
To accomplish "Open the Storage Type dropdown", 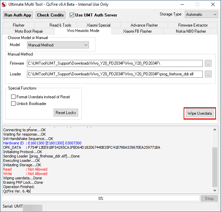I will (x=201, y=14).
